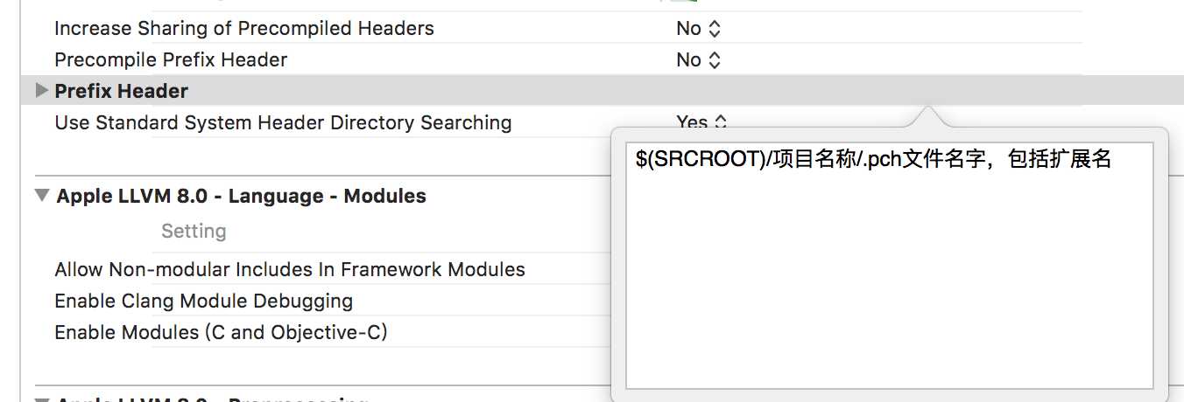
Task: Click the popover arrow under the Prefix Header row
Action: pos(930,117)
